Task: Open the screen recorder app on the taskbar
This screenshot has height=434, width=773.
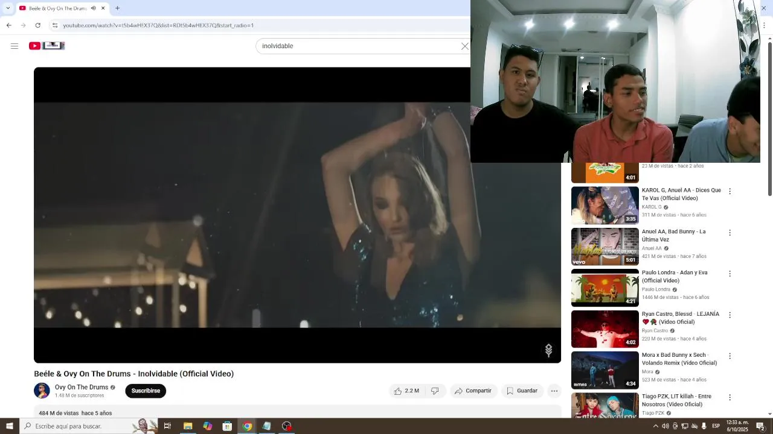Action: pyautogui.click(x=287, y=426)
